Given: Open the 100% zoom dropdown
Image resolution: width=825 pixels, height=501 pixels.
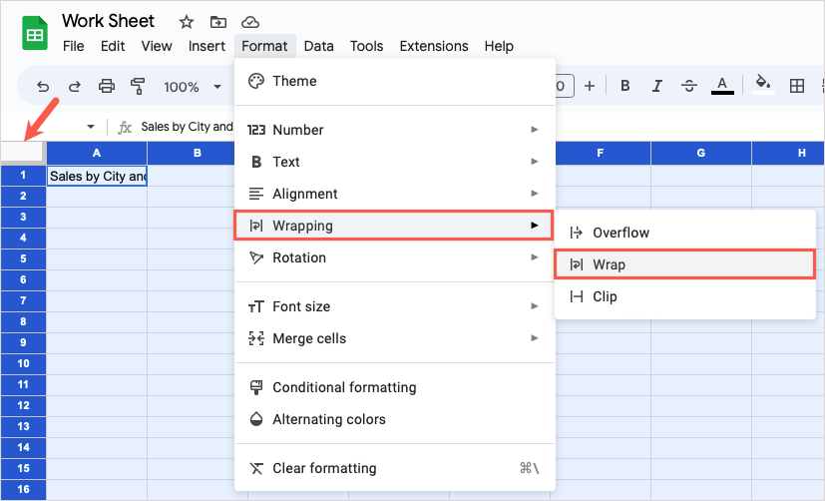Looking at the screenshot, I should (192, 87).
